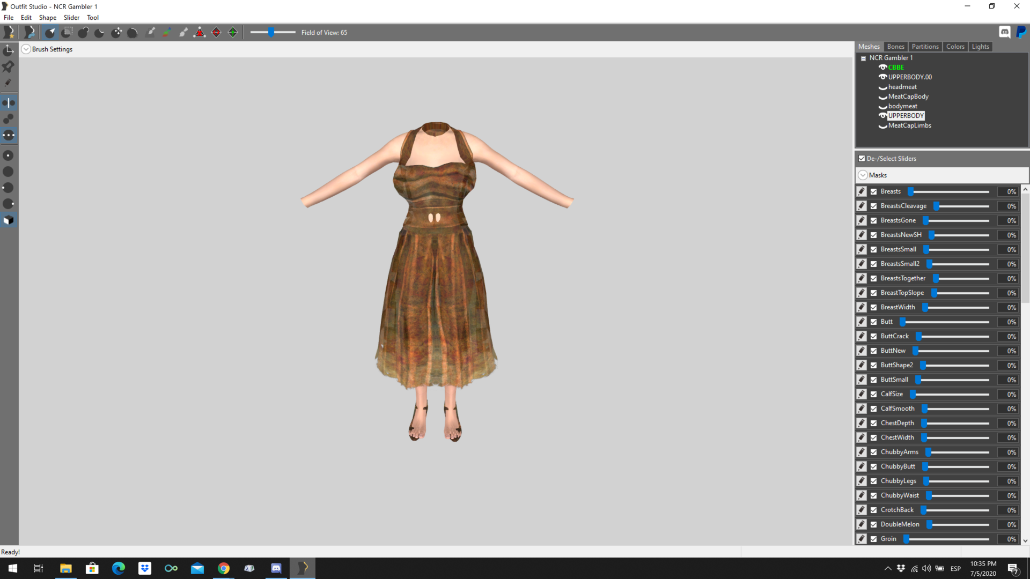This screenshot has height=579, width=1030.
Task: Switch to the Colors tab
Action: [955, 47]
